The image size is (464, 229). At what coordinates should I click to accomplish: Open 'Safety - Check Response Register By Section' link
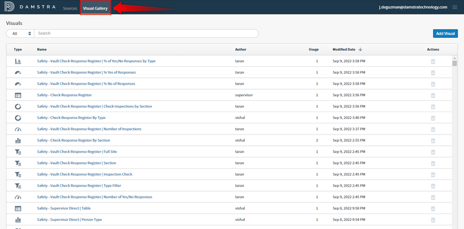coord(73,140)
